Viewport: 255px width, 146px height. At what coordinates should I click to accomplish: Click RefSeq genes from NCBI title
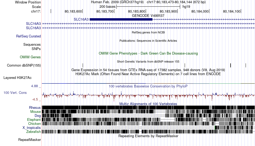(x=148, y=32)
